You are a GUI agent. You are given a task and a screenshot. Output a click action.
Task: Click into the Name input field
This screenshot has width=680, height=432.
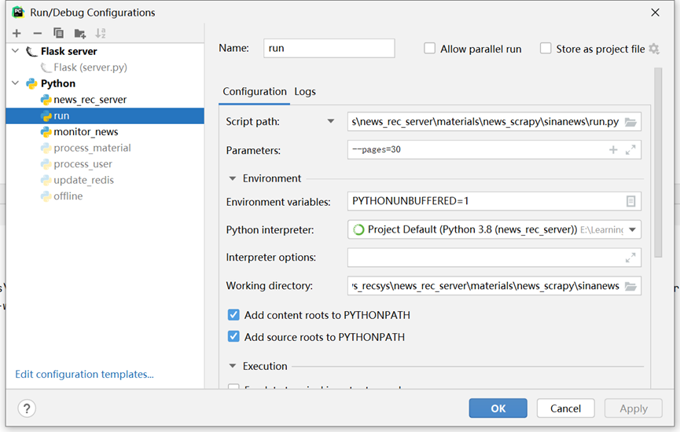click(329, 48)
